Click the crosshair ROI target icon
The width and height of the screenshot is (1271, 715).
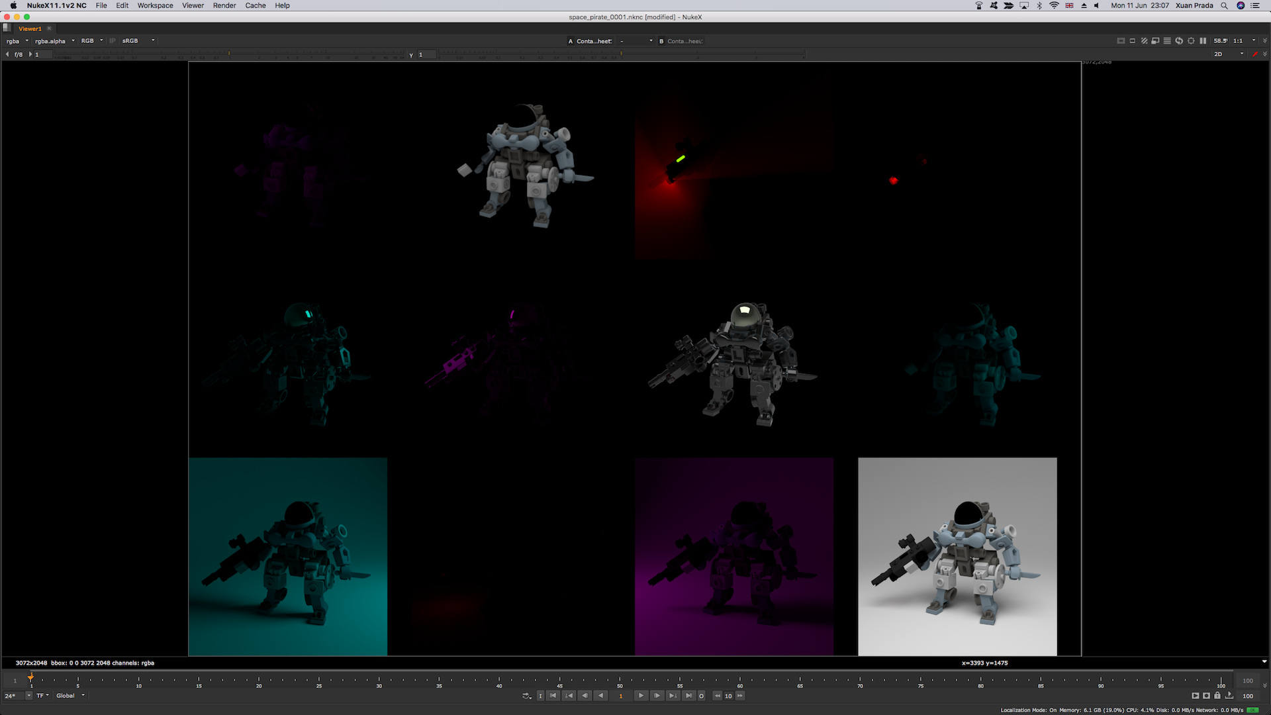tap(1191, 40)
